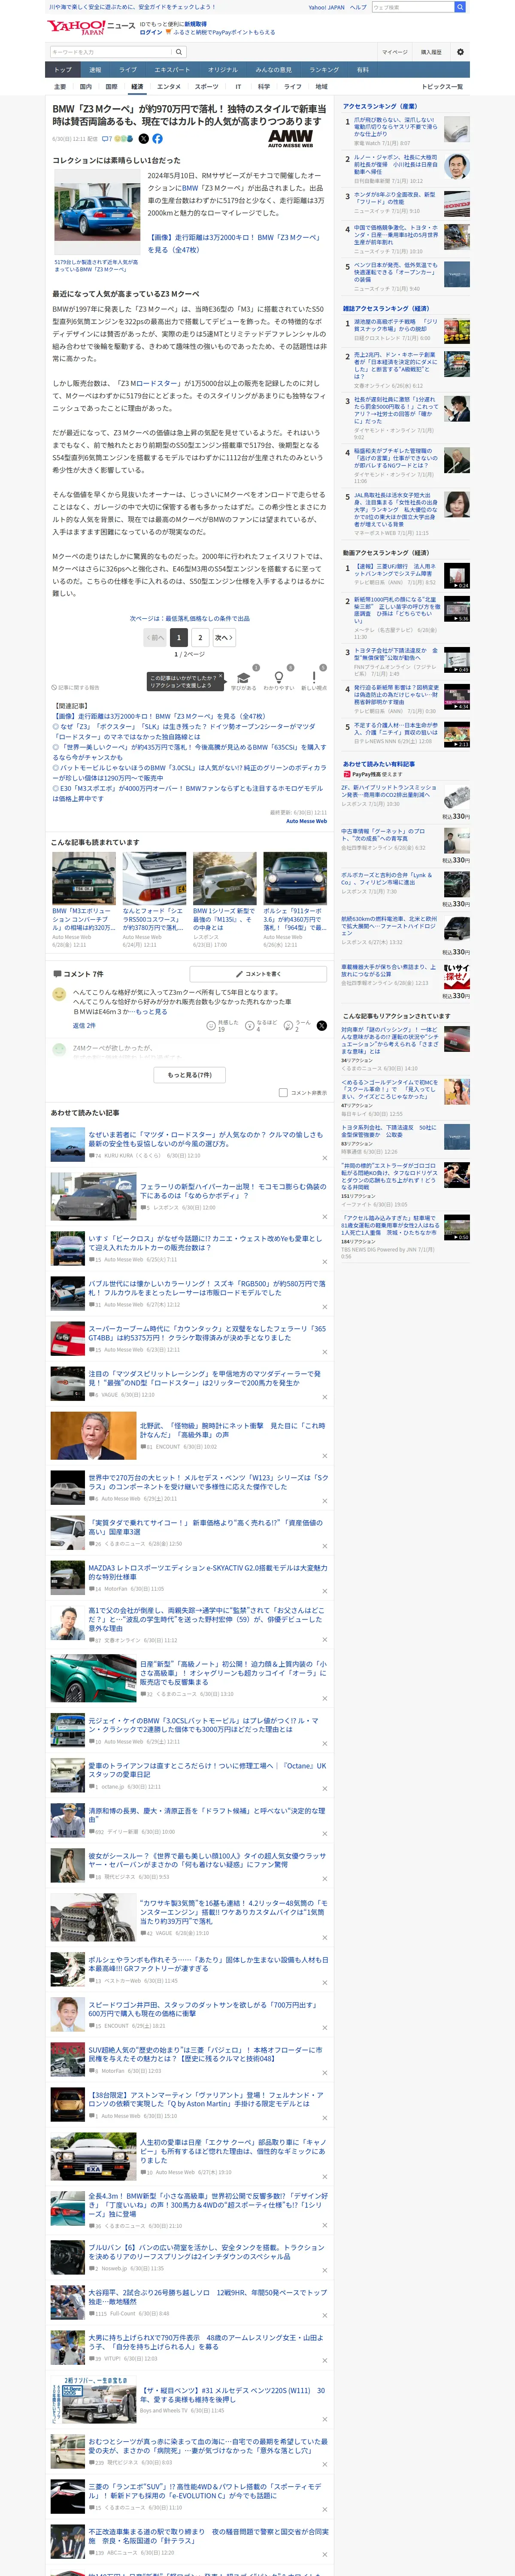The height and width of the screenshot is (2576, 515).
Task: Dismiss the フェラーリの新型ハイパーカー recommendation
Action: 324,1217
